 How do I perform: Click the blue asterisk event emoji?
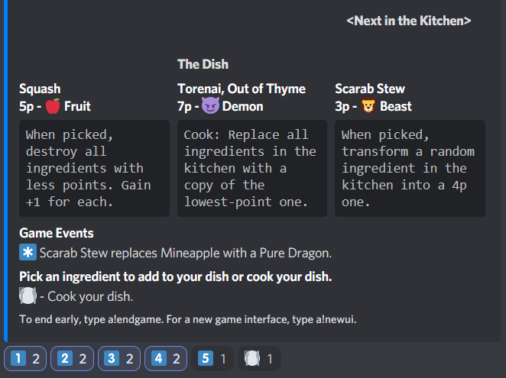pos(28,253)
